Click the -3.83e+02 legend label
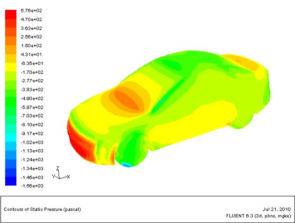 tap(32, 90)
